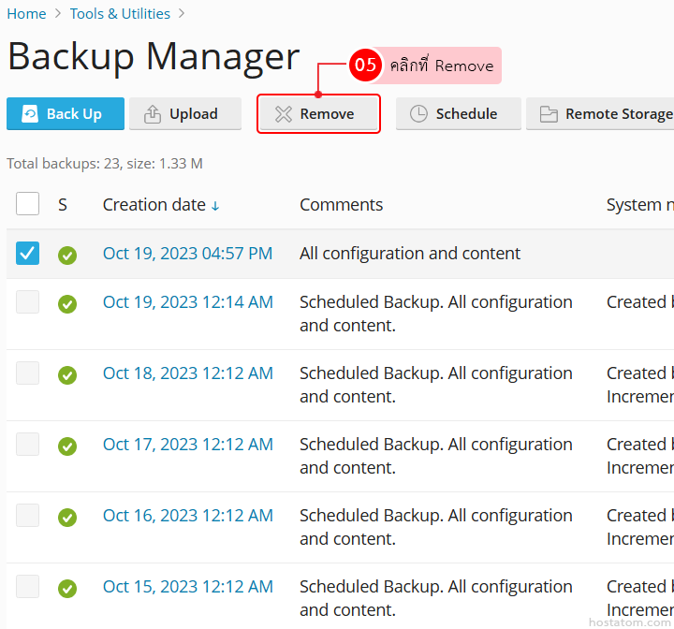Click the green status icon for Oct 15 backup
This screenshot has height=629, width=674.
tap(67, 588)
